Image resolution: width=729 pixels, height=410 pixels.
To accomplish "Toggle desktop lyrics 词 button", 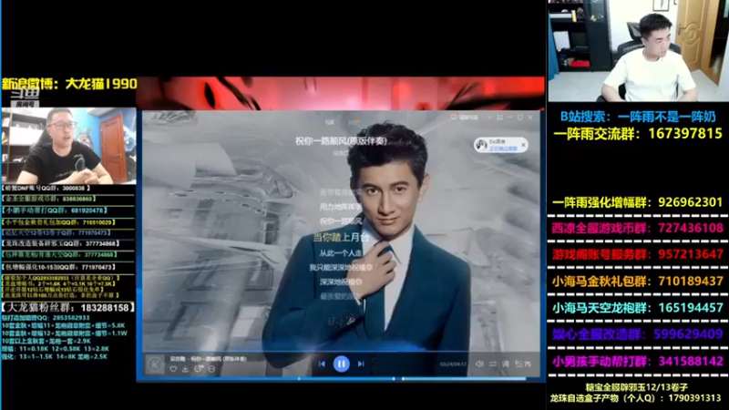I will point(506,364).
